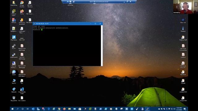Open the NSX-ICM desktop item
This screenshot has height=111, width=198.
click(22, 39)
